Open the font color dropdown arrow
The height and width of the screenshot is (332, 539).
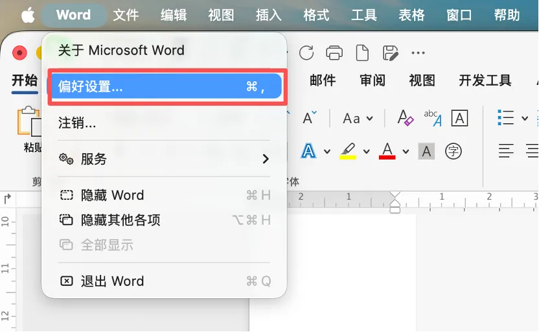(406, 151)
